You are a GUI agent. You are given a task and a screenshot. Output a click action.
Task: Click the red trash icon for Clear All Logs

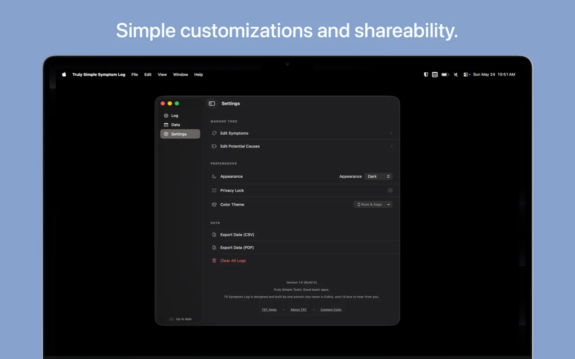coord(214,261)
